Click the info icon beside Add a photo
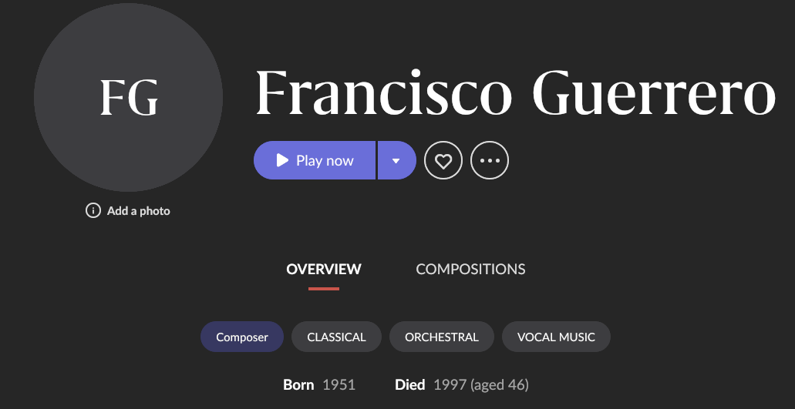The width and height of the screenshot is (795, 409). (93, 210)
